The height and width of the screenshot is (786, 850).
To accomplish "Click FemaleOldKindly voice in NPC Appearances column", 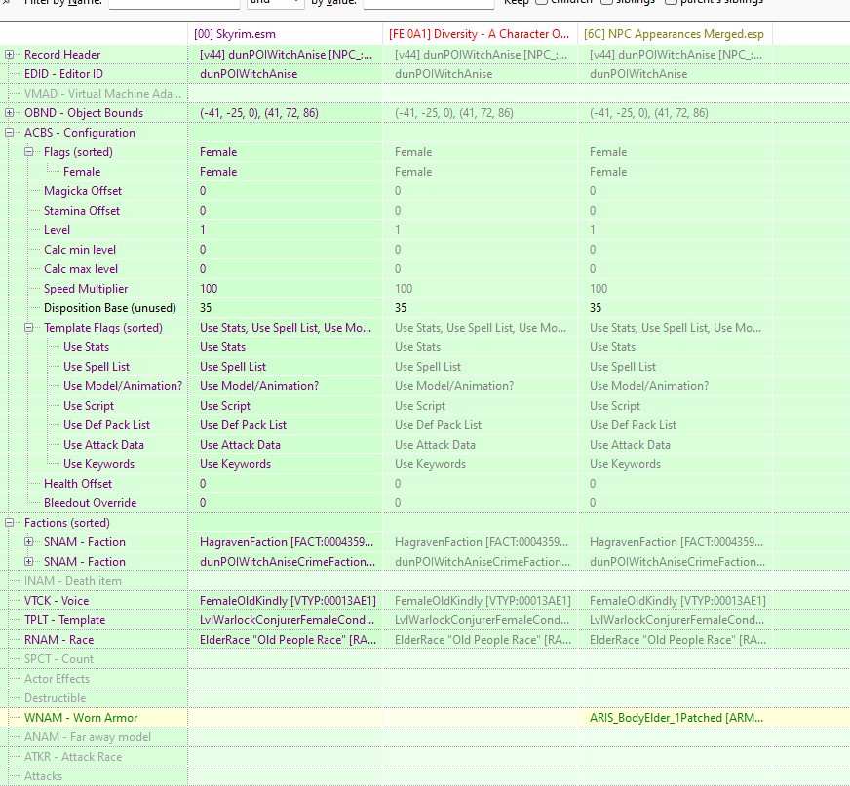I will coord(675,601).
